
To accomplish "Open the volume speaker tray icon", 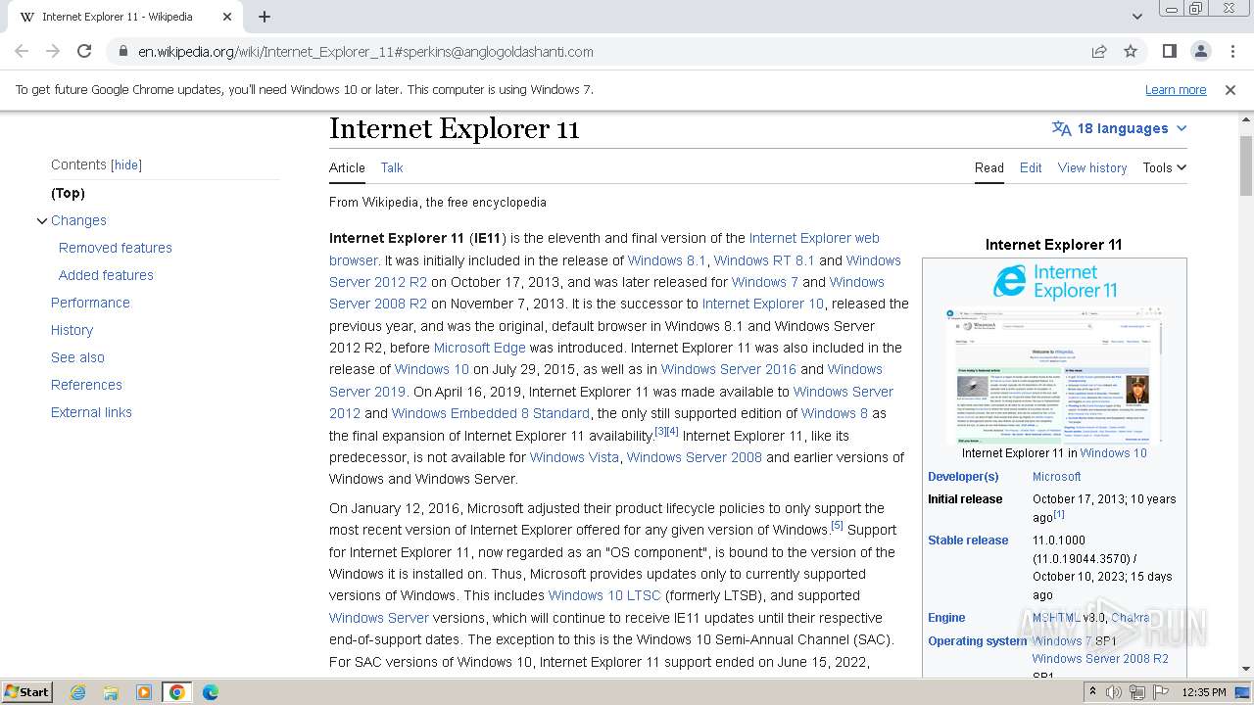I will pos(1115,692).
